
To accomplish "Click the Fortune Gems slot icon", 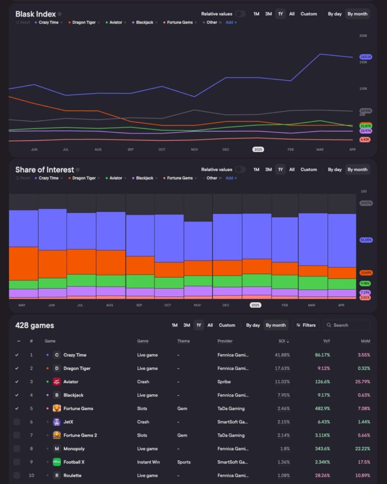I will coord(57,408).
